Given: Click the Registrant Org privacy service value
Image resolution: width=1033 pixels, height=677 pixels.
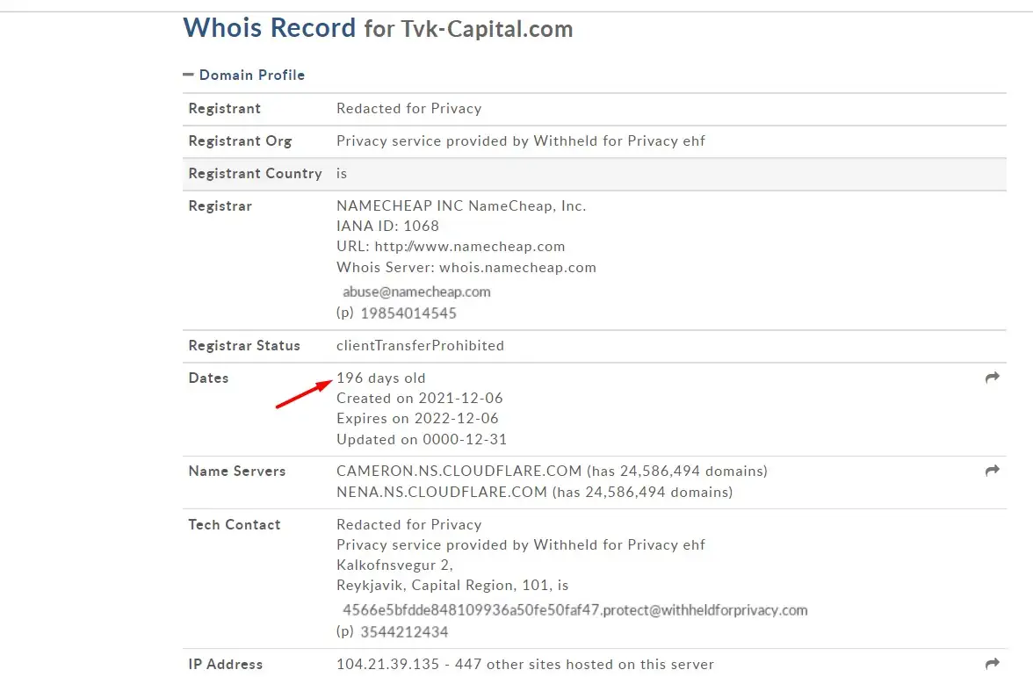Looking at the screenshot, I should [521, 140].
